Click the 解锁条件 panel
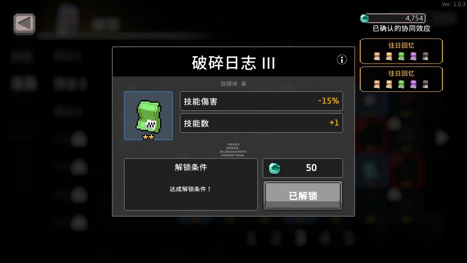The width and height of the screenshot is (467, 263). pos(191,184)
